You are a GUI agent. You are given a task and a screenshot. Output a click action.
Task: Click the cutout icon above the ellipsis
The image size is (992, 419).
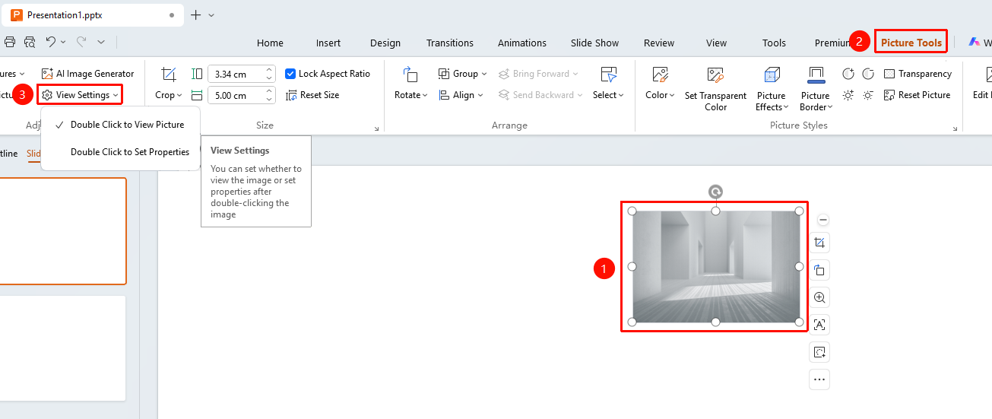819,352
